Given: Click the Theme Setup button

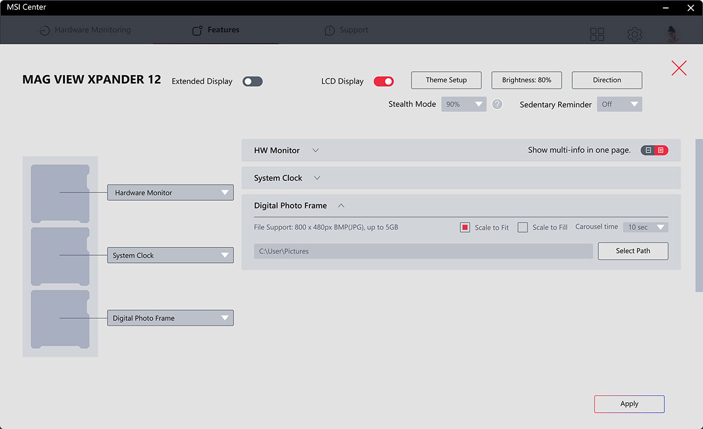Looking at the screenshot, I should (447, 80).
